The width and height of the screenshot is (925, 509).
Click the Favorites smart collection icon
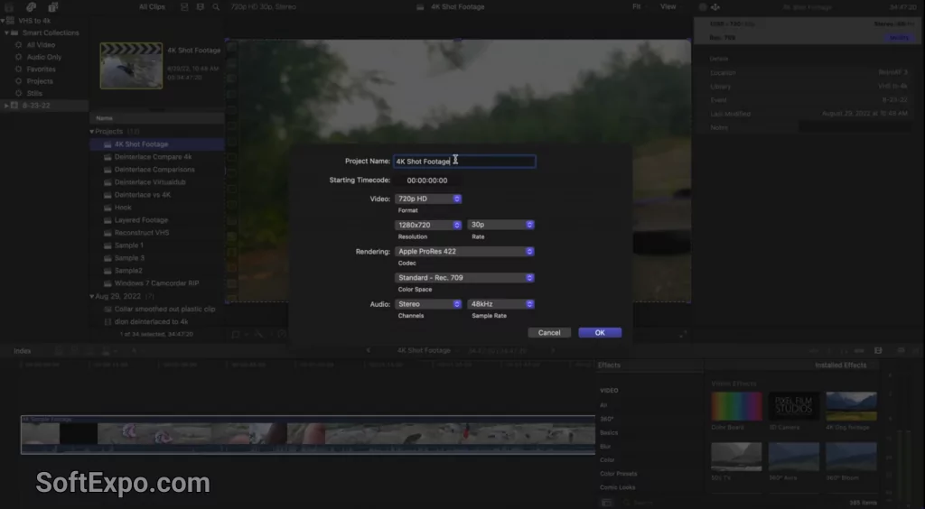point(18,69)
